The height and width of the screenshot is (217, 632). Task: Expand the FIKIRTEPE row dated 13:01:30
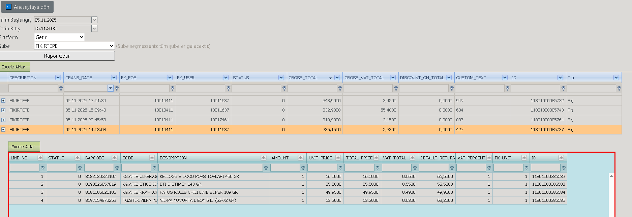(x=3, y=101)
